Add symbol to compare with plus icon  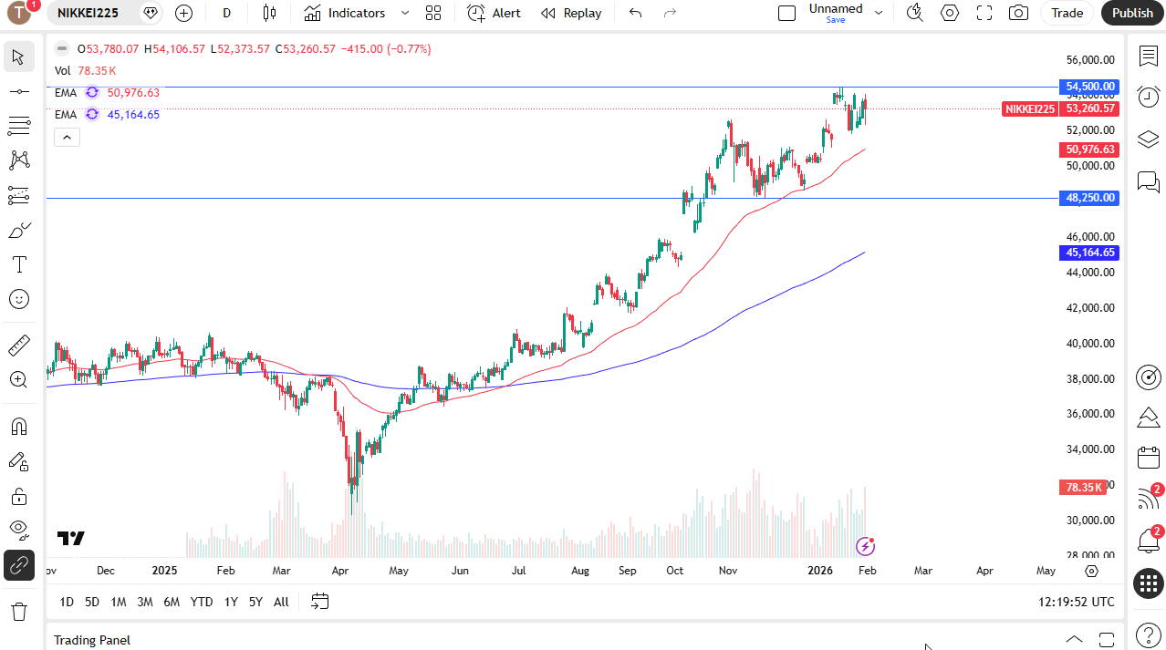tap(183, 13)
